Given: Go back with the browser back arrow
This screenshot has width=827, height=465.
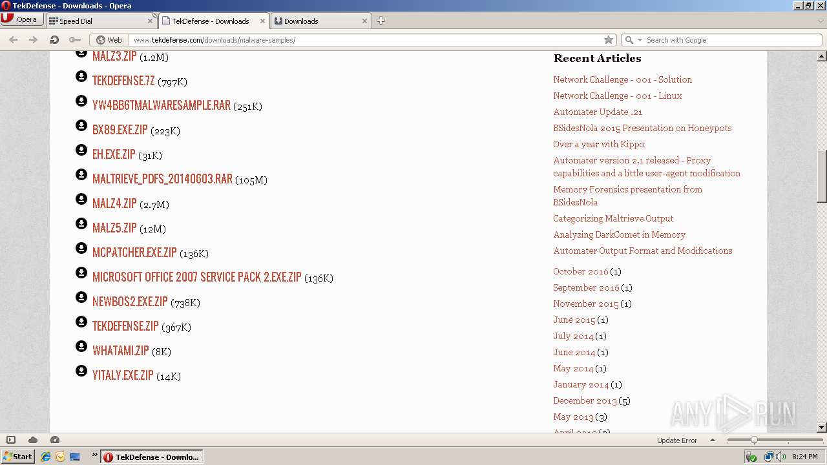Looking at the screenshot, I should 14,40.
